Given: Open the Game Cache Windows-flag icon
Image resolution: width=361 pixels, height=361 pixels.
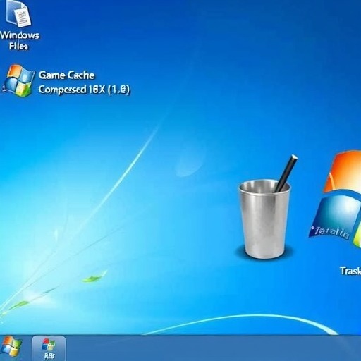Looking at the screenshot, I should (x=18, y=80).
